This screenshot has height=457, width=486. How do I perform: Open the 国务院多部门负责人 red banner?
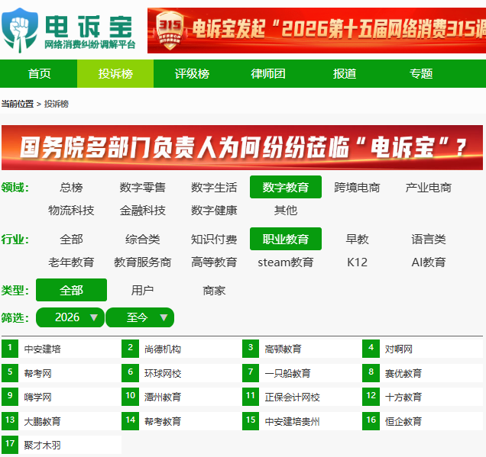pos(242,147)
